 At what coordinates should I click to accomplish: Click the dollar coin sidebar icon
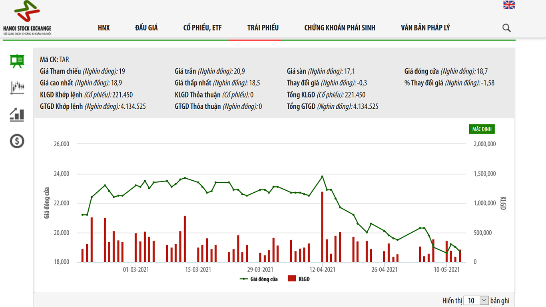point(17,141)
